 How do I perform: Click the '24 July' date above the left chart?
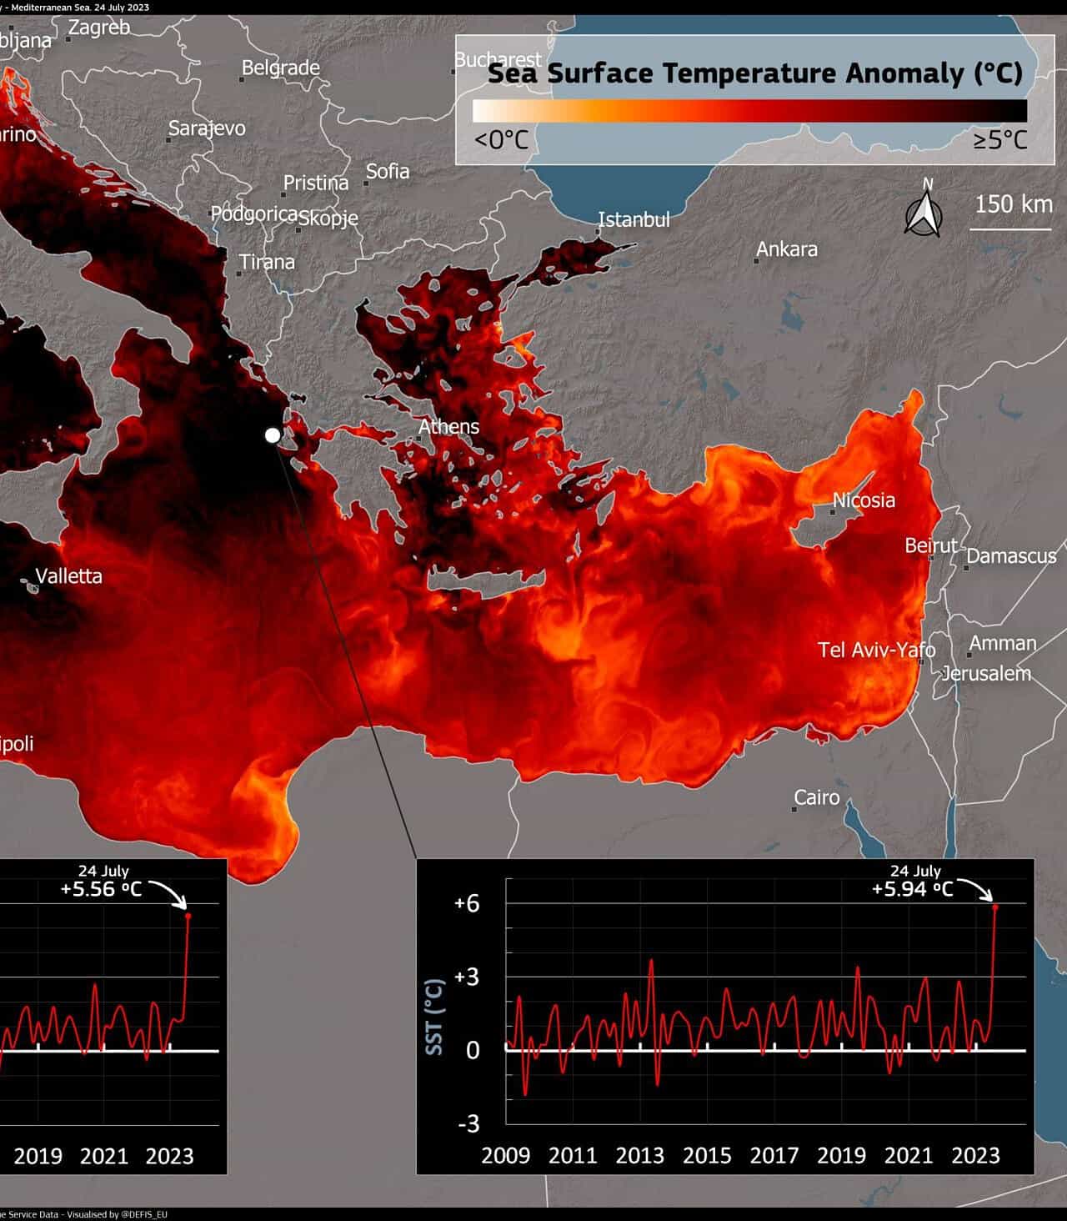point(103,872)
